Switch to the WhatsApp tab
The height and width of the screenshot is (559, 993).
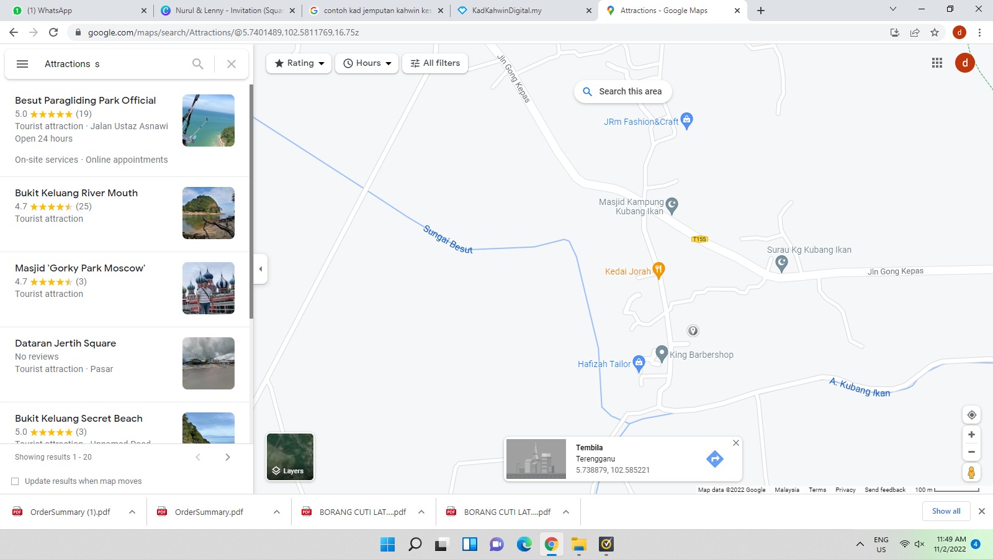74,11
